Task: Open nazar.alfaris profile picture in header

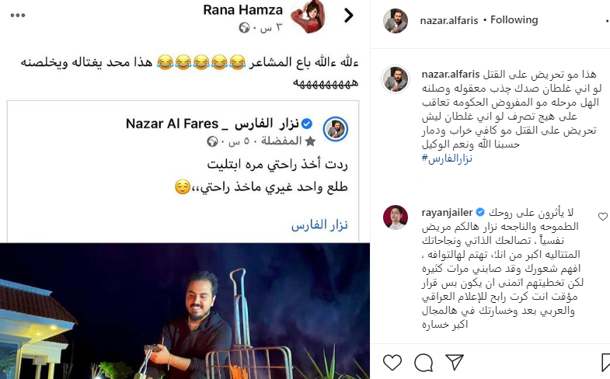Action: (x=396, y=21)
